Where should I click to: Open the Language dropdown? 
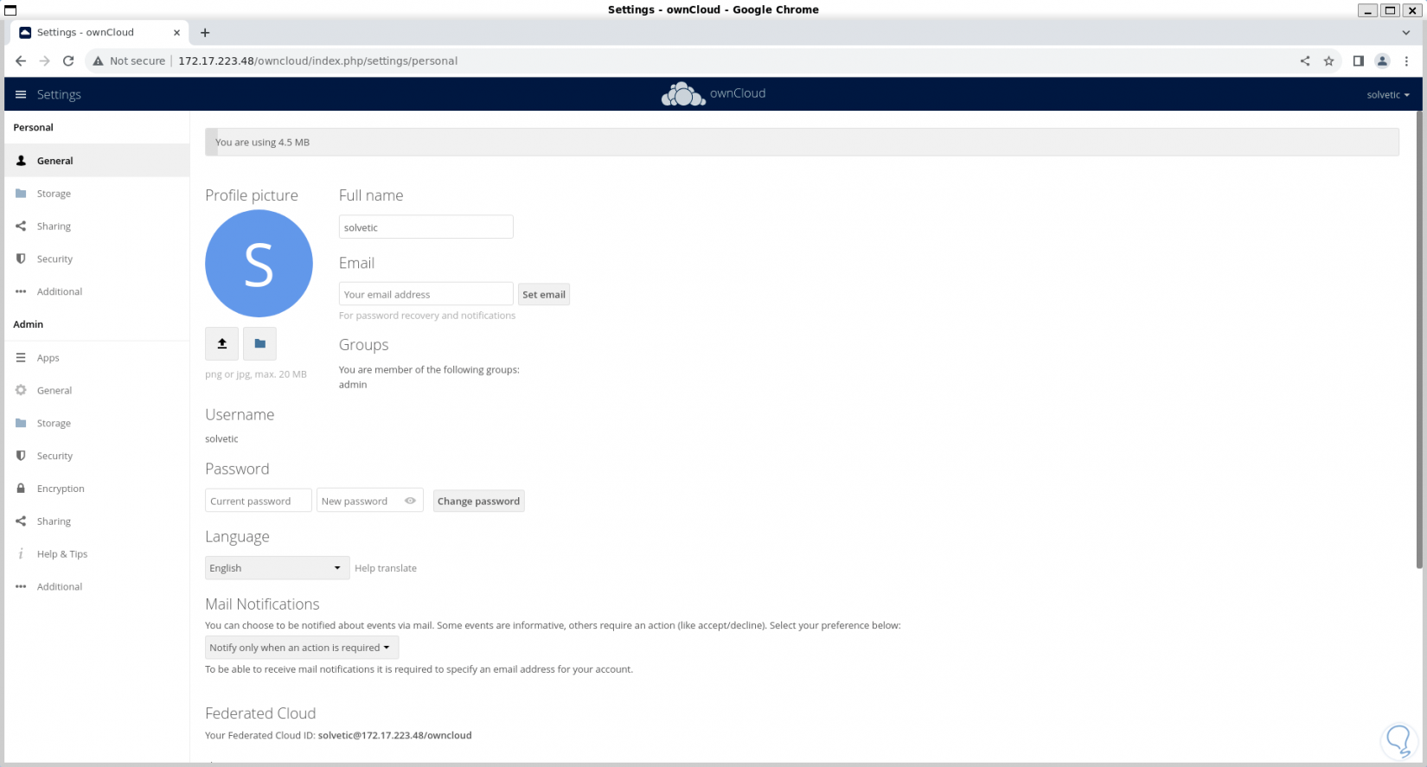(x=278, y=568)
